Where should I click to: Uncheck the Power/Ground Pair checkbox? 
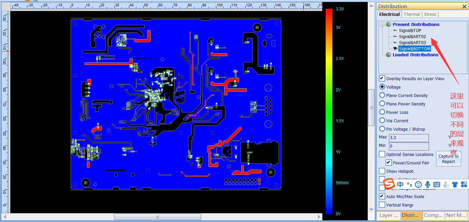[x=389, y=163]
